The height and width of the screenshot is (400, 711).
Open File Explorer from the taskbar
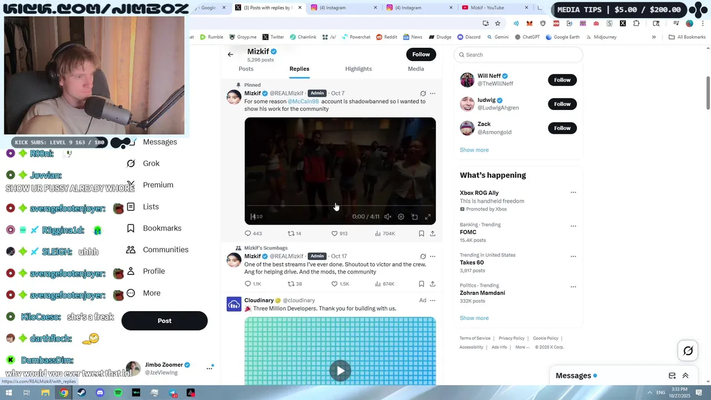[46, 393]
